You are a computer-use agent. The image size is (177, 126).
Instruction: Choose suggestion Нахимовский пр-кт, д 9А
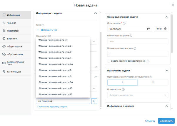point(63,82)
